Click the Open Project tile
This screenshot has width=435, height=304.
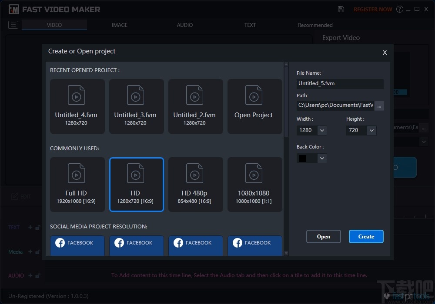tap(254, 106)
